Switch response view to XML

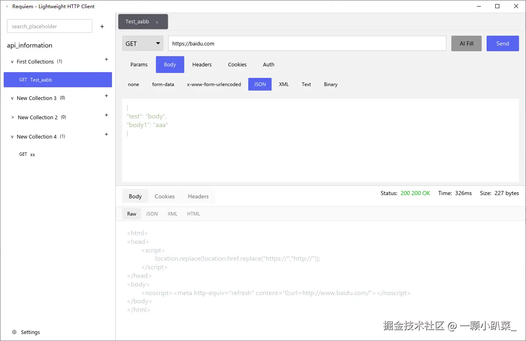pos(172,214)
